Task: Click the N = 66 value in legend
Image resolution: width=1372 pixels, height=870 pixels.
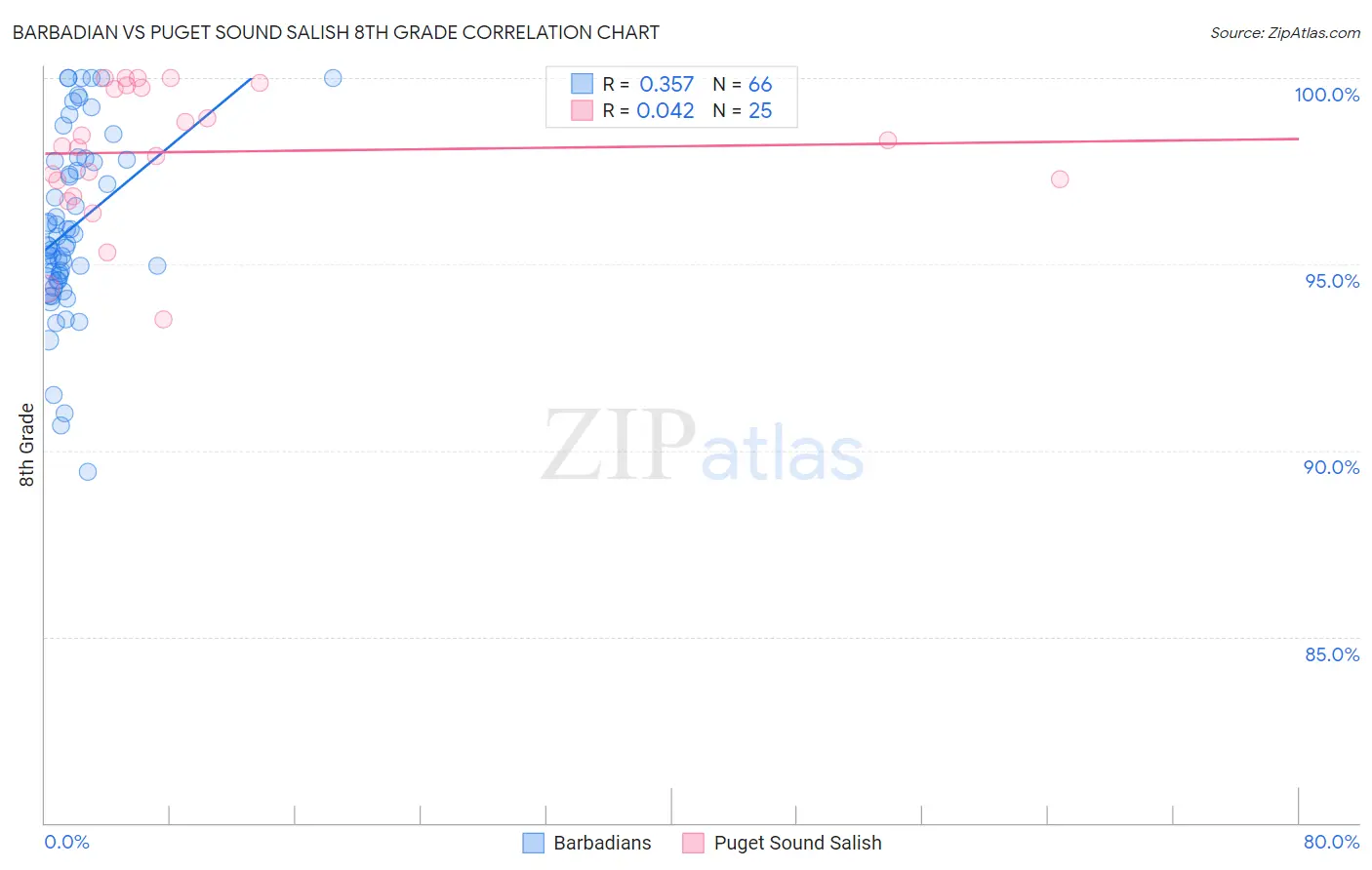Action: click(x=743, y=84)
